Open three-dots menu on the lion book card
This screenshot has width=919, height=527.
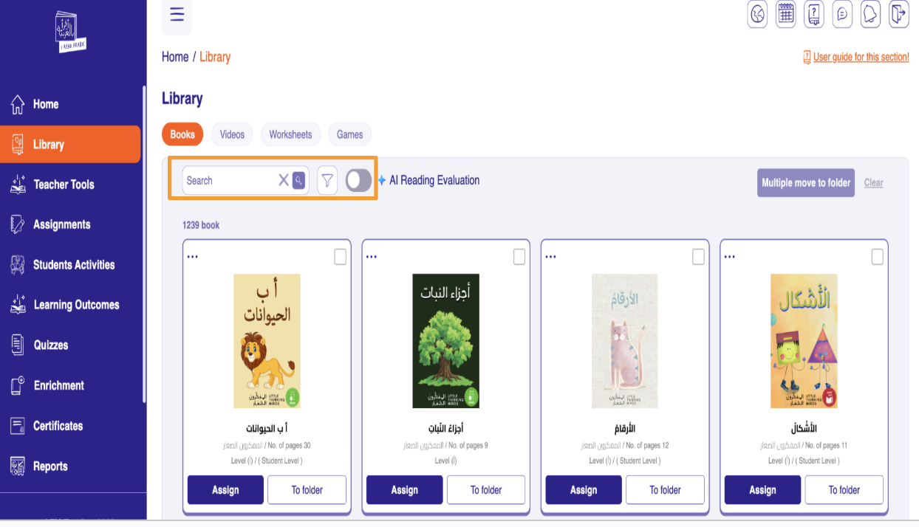193,257
